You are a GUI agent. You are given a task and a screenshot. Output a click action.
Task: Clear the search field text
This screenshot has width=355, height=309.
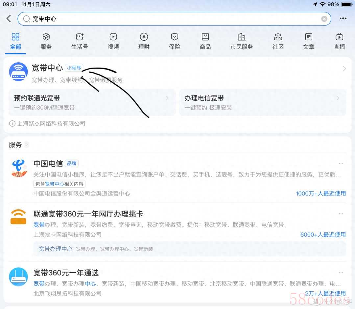(x=324, y=19)
